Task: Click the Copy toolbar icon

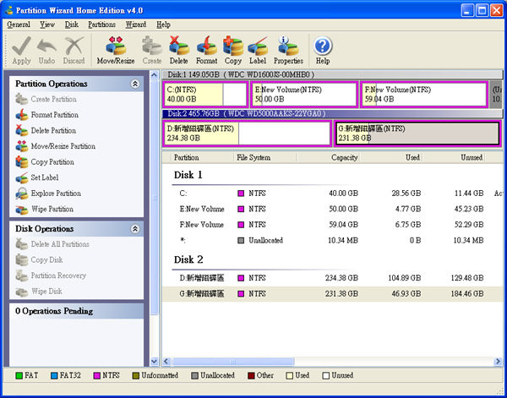Action: tap(233, 46)
